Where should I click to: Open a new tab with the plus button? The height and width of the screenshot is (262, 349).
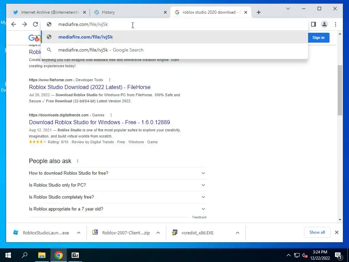click(258, 12)
